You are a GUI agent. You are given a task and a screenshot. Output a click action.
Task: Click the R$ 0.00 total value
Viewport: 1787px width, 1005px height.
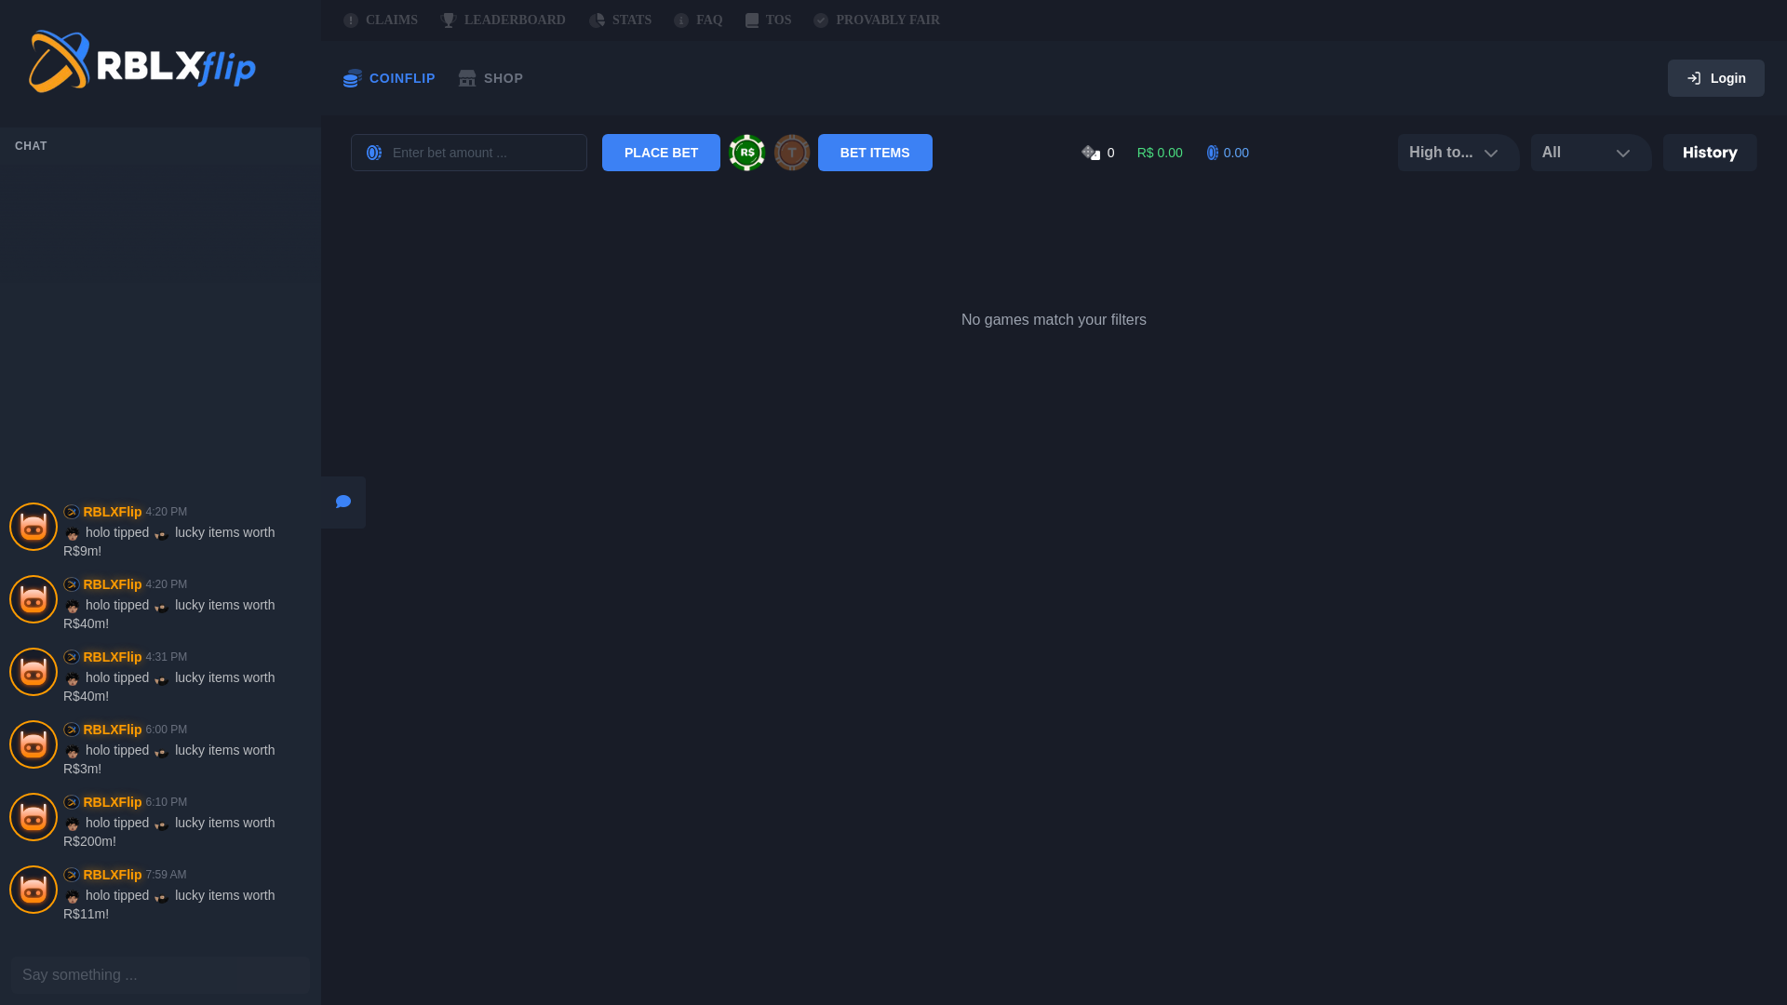pyautogui.click(x=1160, y=153)
